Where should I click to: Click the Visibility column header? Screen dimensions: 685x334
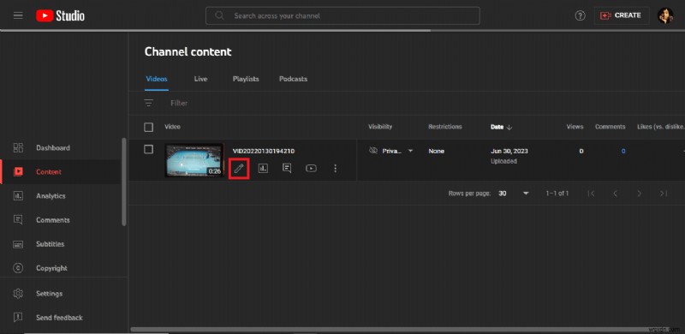380,127
